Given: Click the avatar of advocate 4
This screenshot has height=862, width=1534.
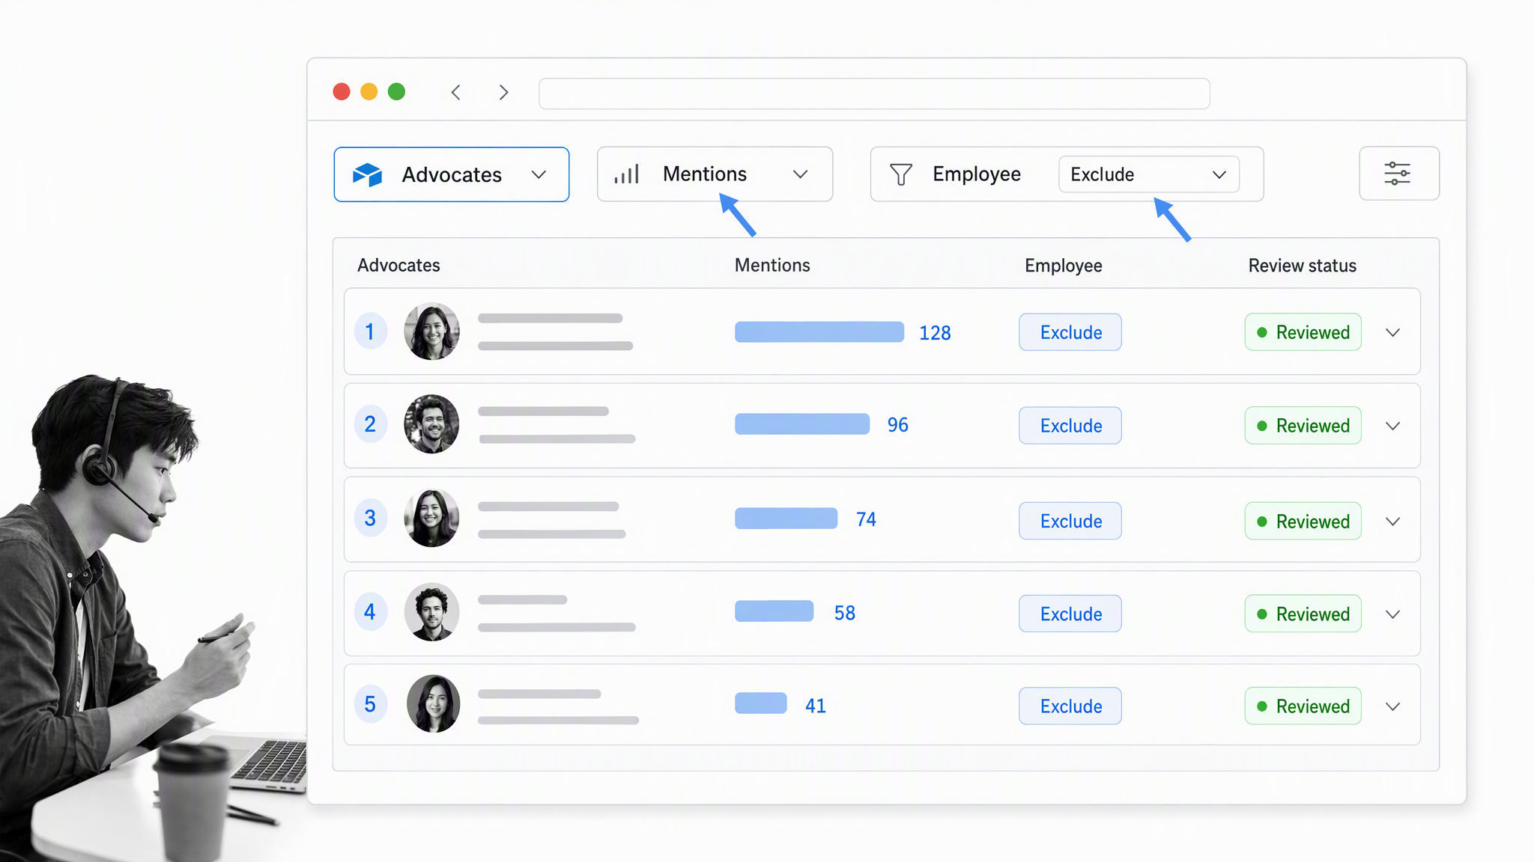Looking at the screenshot, I should 432,612.
